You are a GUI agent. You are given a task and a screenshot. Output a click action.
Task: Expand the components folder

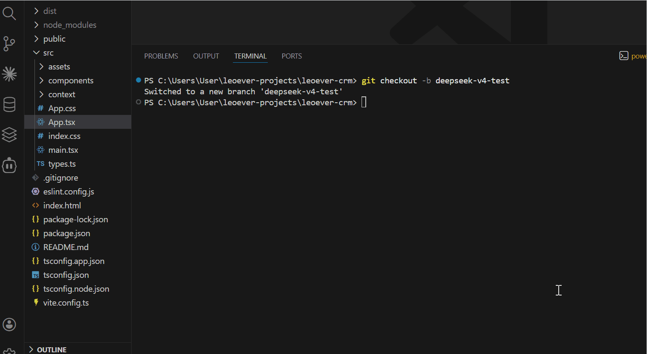[x=71, y=80]
